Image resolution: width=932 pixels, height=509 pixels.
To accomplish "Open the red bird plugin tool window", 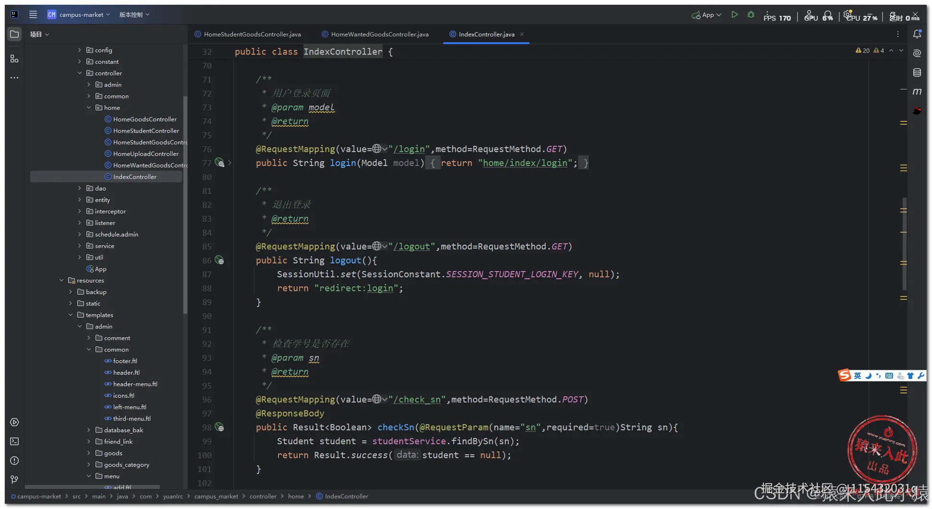I will (x=917, y=111).
